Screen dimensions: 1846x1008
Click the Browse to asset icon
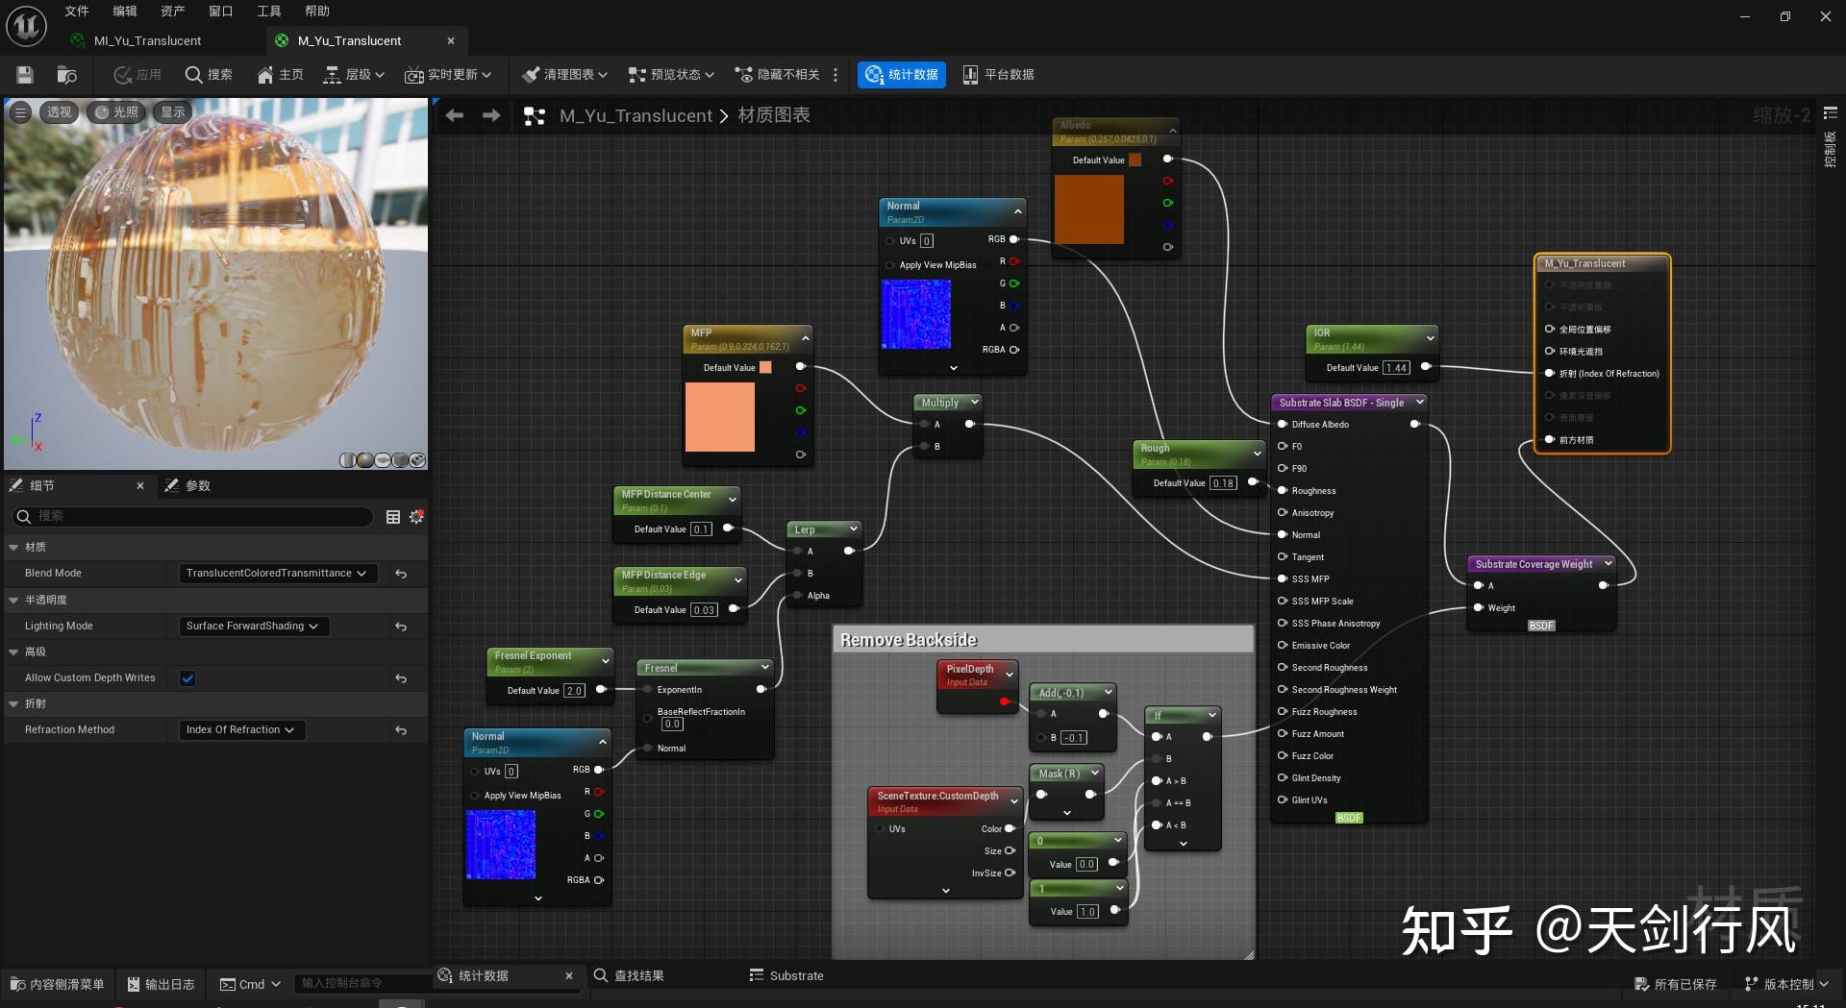click(x=66, y=75)
